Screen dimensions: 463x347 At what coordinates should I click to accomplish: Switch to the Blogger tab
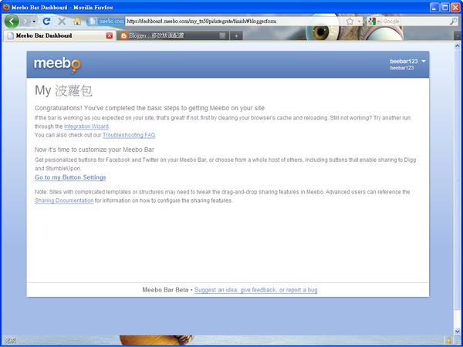pyautogui.click(x=173, y=35)
